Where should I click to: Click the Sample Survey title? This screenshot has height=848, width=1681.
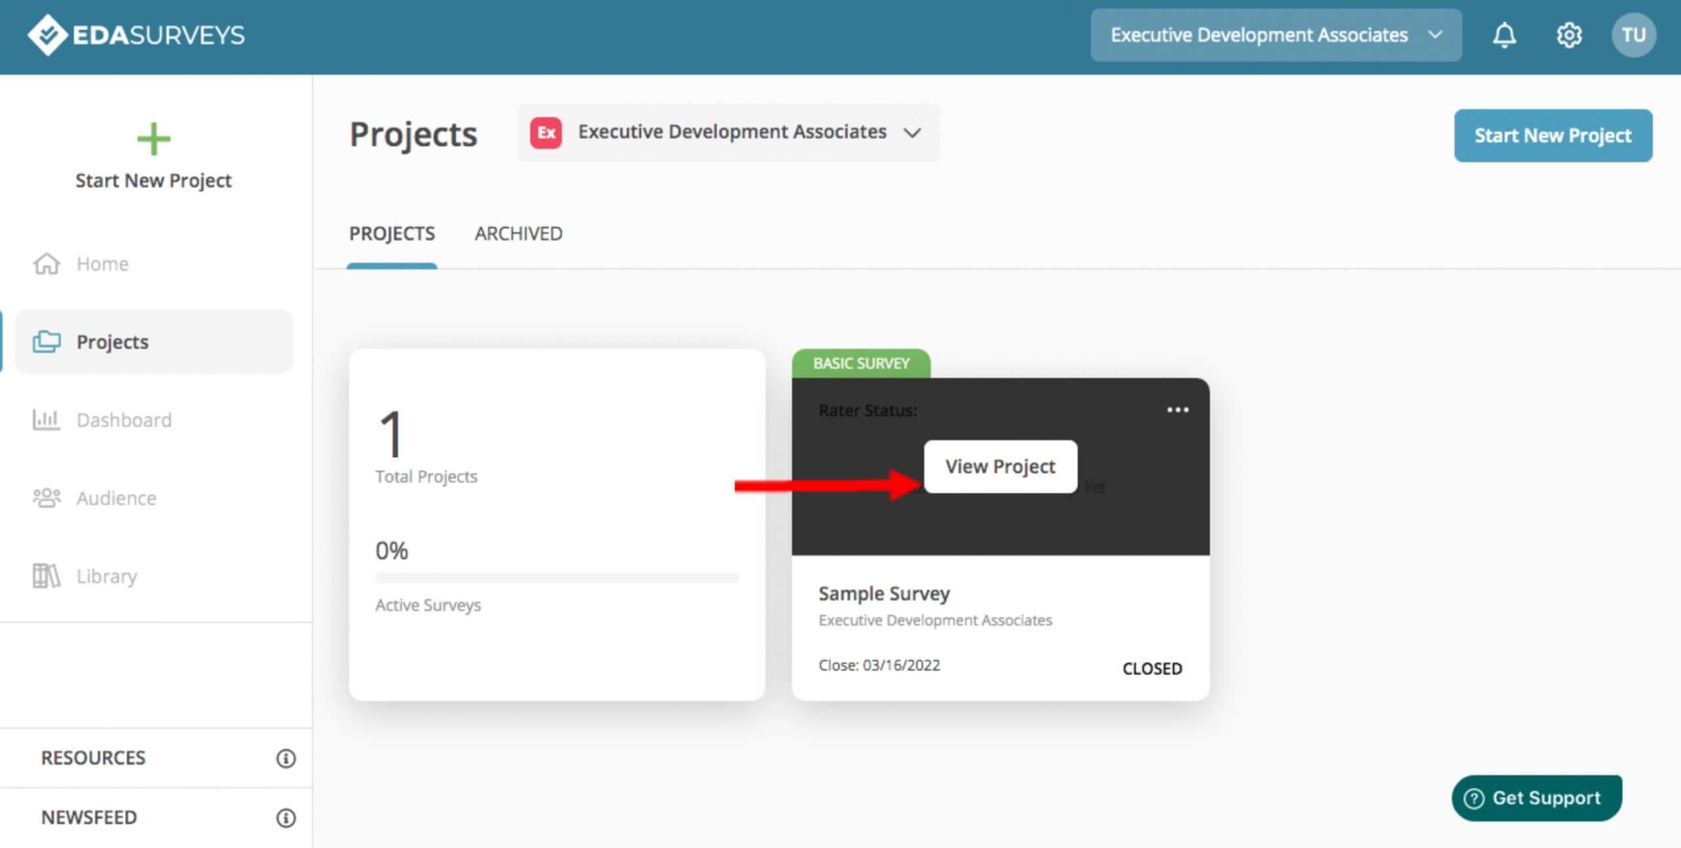click(x=884, y=594)
